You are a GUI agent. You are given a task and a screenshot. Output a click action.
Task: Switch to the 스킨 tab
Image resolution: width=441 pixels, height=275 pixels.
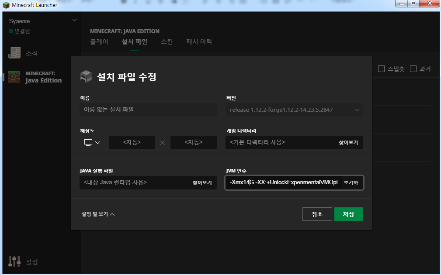167,41
